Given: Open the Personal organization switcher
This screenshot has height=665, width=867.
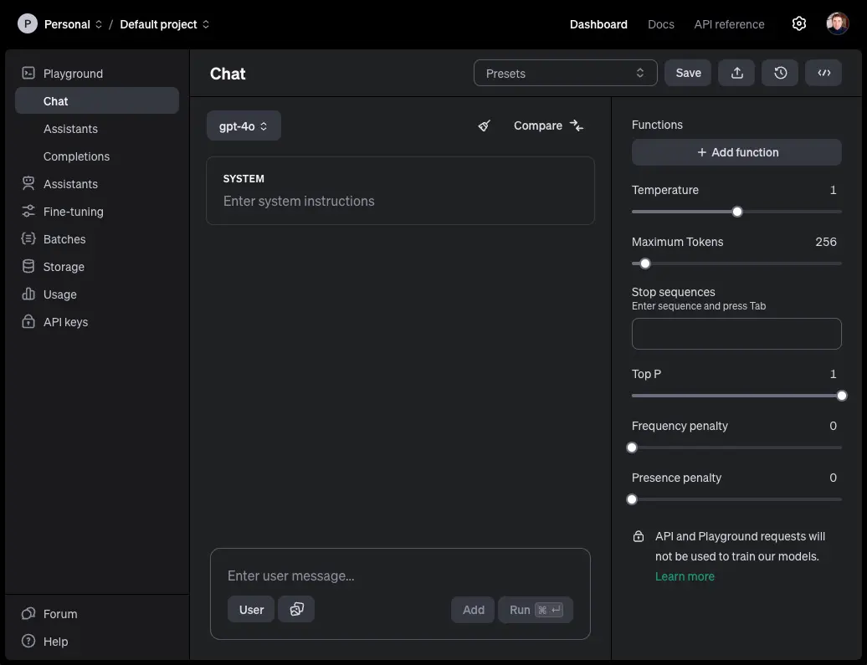Looking at the screenshot, I should click(x=66, y=24).
